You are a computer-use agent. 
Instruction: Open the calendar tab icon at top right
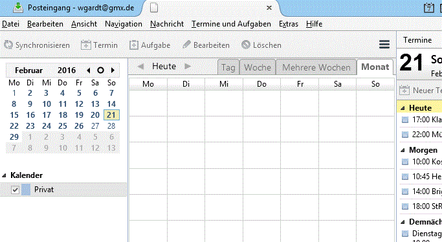pyautogui.click(x=429, y=8)
